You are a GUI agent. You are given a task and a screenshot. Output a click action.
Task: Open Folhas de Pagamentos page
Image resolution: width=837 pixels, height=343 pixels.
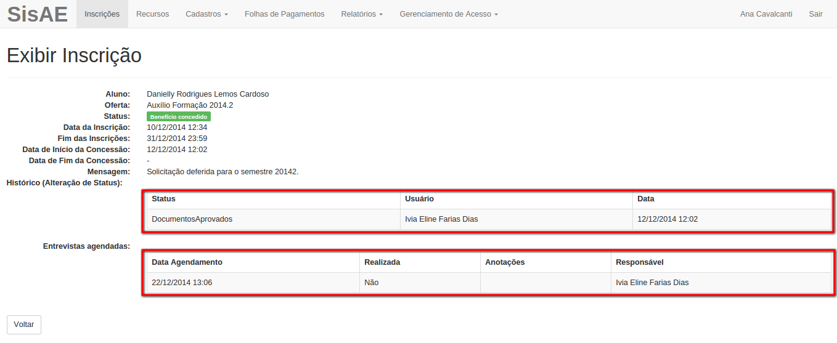coord(284,14)
